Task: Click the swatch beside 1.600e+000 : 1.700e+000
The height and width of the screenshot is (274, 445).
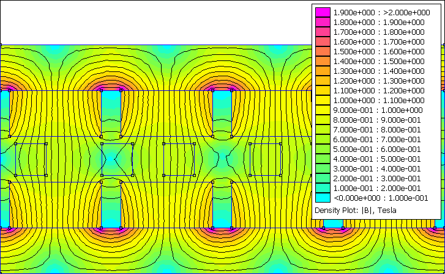Action: pyautogui.click(x=323, y=41)
